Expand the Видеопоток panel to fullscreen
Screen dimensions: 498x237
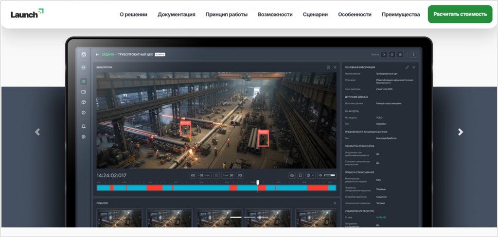click(x=328, y=67)
